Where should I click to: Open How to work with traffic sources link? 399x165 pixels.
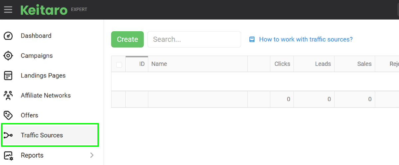306,39
